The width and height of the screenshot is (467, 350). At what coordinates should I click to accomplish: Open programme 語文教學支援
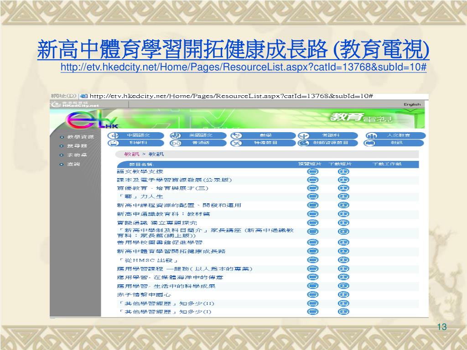pos(140,171)
